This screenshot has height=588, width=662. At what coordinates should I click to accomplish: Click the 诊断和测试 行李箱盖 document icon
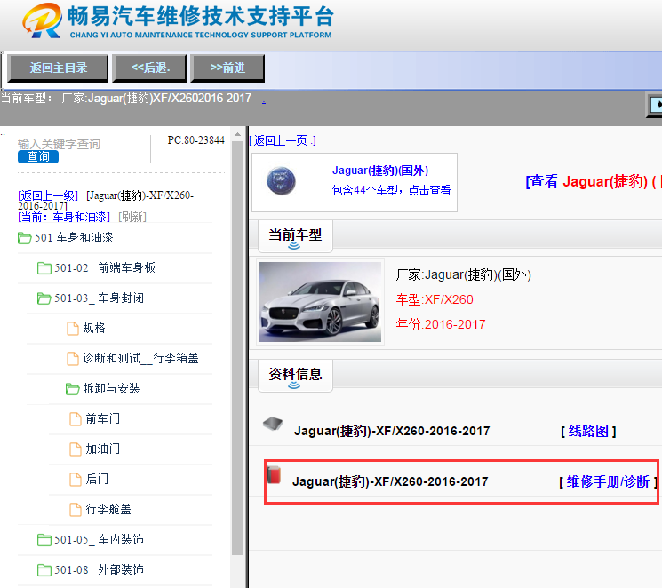coord(73,359)
